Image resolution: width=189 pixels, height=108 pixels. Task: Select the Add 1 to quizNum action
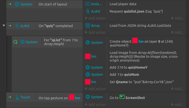pyautogui.click(x=124, y=74)
